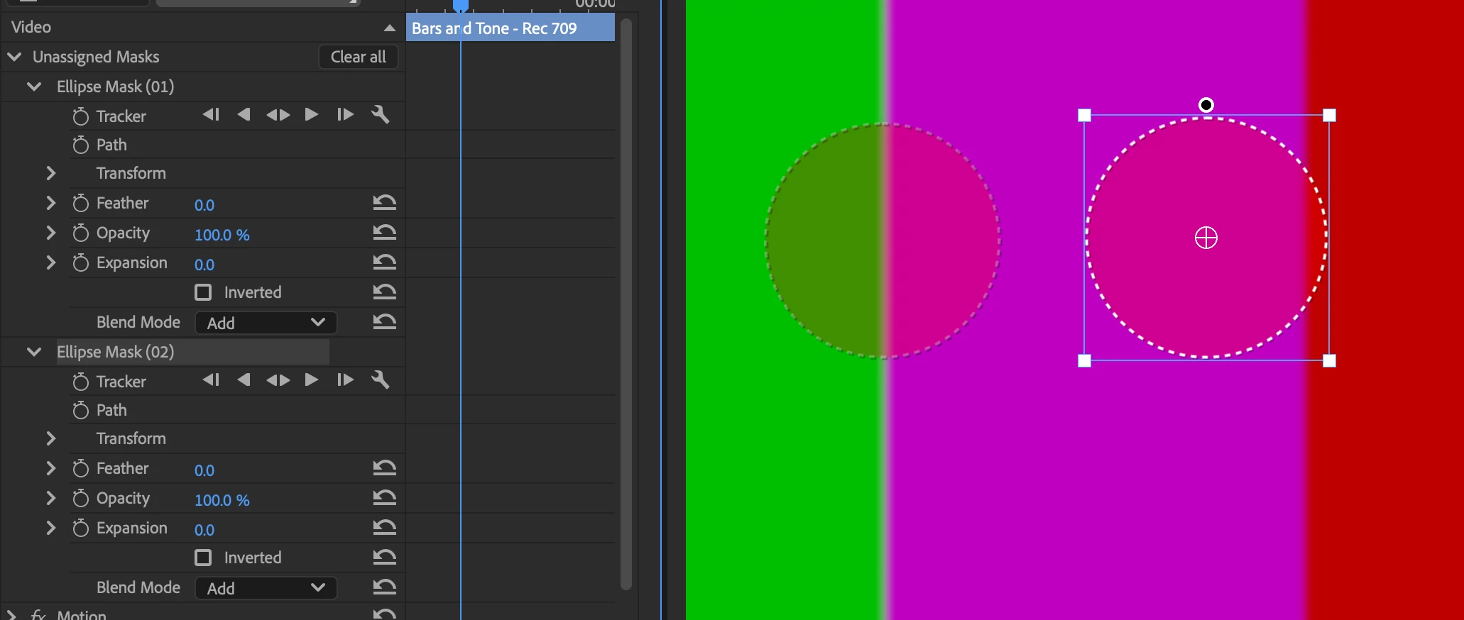This screenshot has width=1464, height=620.
Task: Toggle Path stopwatch for Ellipse Mask (01)
Action: 81,145
